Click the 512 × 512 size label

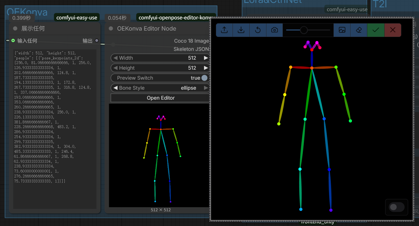click(161, 210)
